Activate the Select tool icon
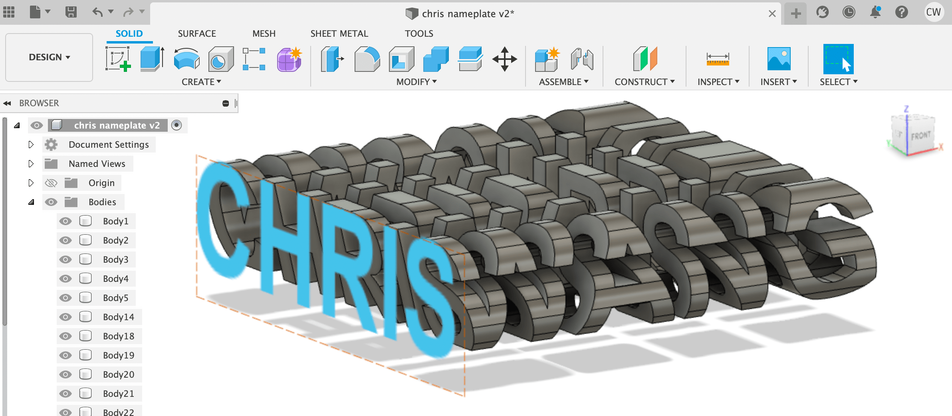 [x=838, y=59]
